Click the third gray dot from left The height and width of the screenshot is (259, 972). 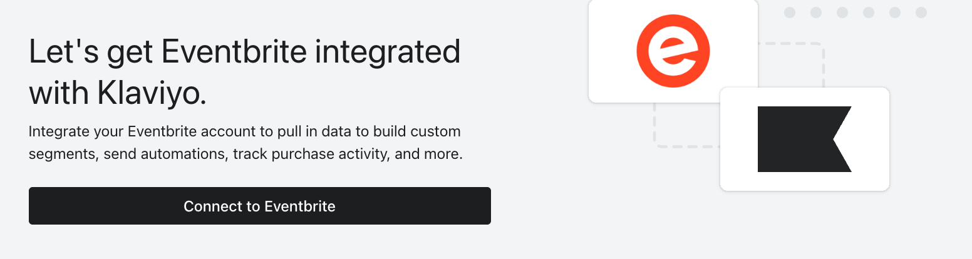tap(842, 13)
